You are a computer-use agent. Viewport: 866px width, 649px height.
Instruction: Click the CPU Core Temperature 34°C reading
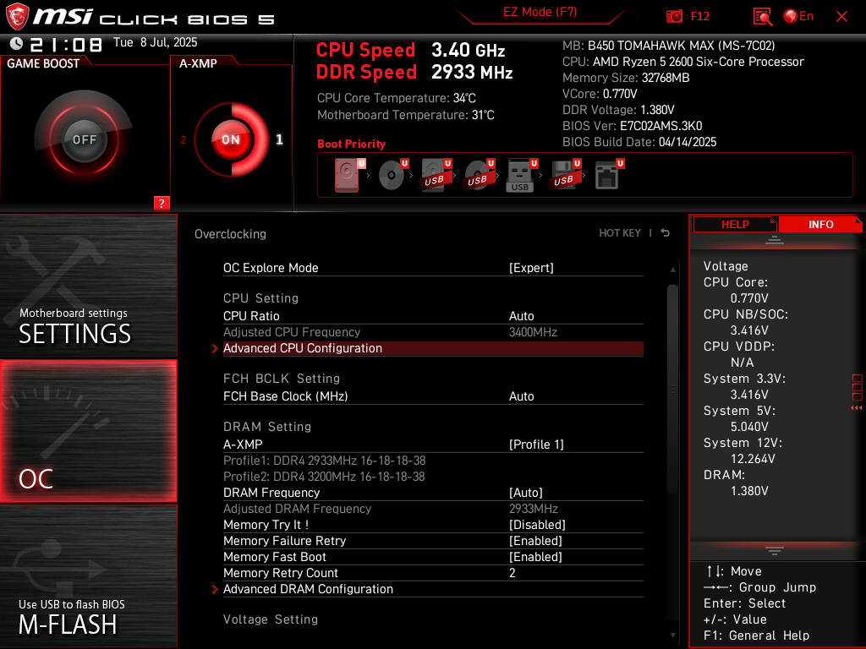396,98
